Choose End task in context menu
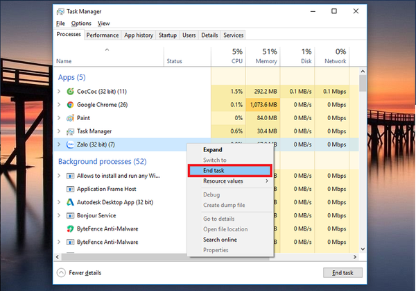 (230, 171)
